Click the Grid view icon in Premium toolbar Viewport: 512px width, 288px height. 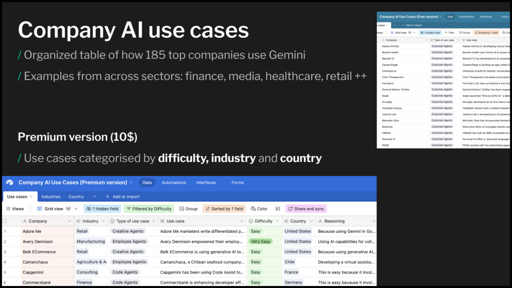40,208
